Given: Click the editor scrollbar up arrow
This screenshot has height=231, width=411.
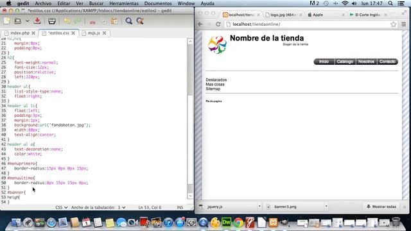Looking at the screenshot, I should [x=190, y=41].
